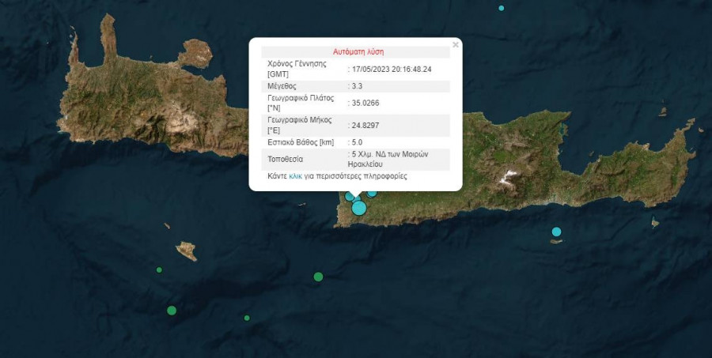Screen dimensions: 712x358
Task: Click the large green marker in the southwest sea
Action: 172,310
